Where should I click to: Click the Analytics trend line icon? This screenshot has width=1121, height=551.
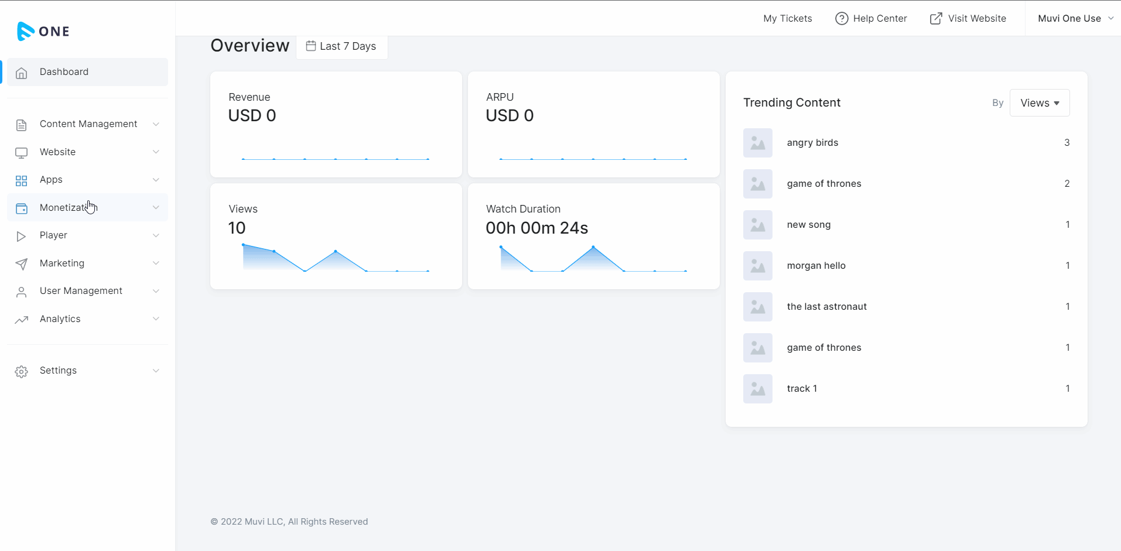pos(22,320)
